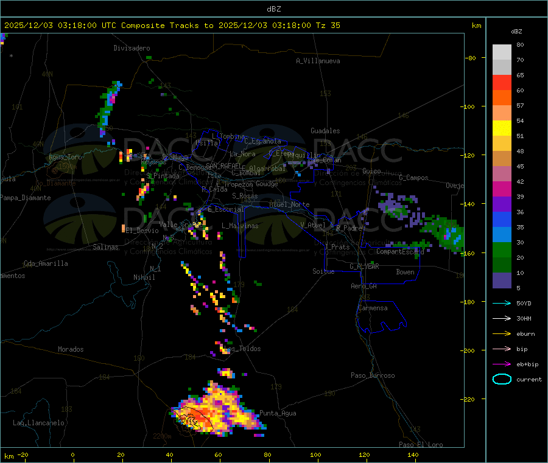The width and height of the screenshot is (548, 463).
Task: Click the 'Paso_Barroso' map label
Action: [x=373, y=375]
